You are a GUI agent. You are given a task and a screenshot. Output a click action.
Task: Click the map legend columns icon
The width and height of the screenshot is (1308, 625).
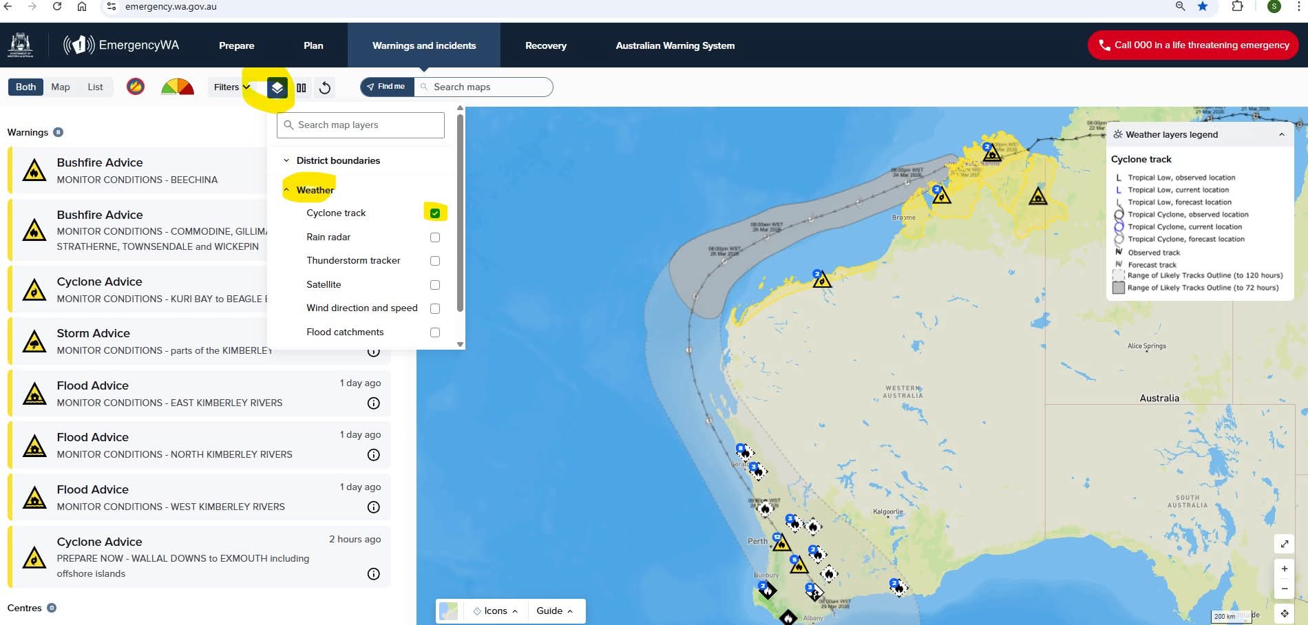(302, 87)
